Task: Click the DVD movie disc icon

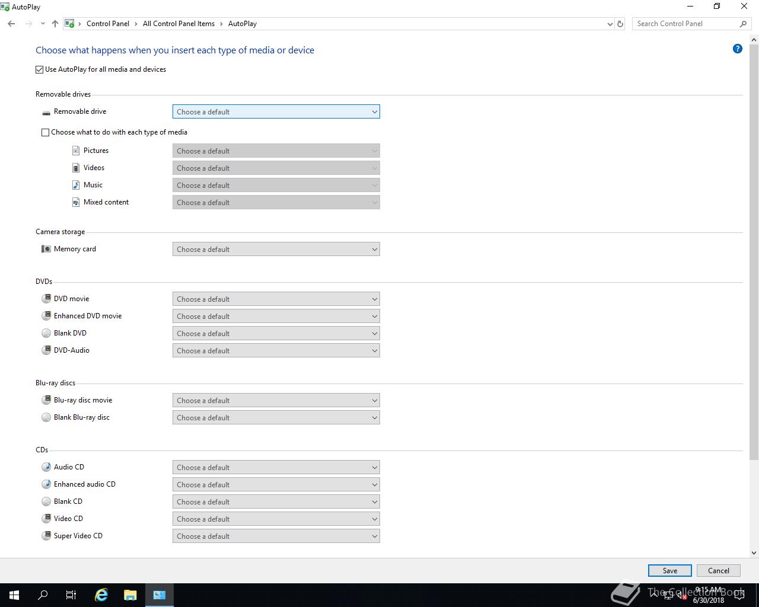Action: click(46, 299)
